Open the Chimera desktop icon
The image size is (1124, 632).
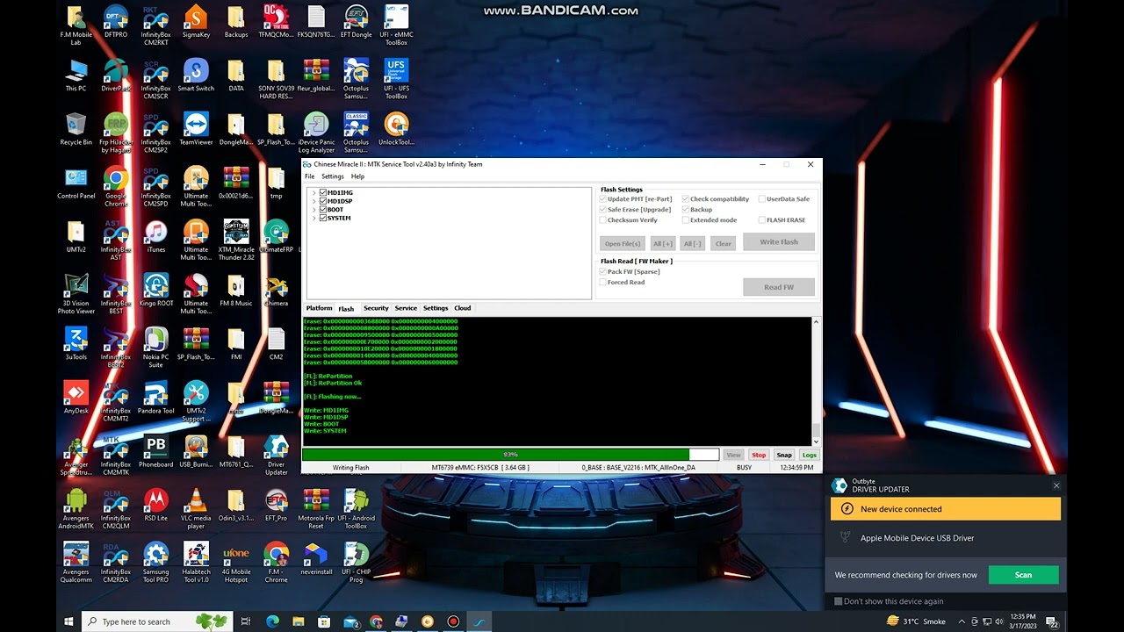point(276,290)
